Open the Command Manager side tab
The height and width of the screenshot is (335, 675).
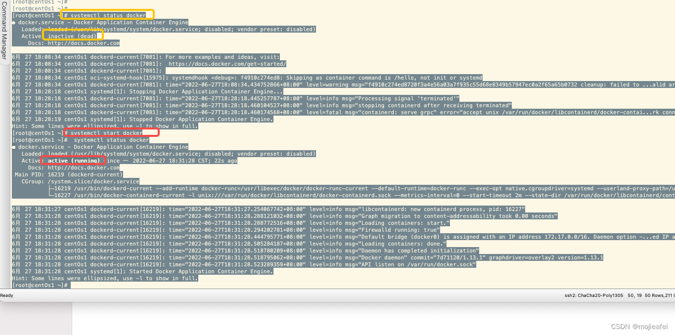[4, 32]
